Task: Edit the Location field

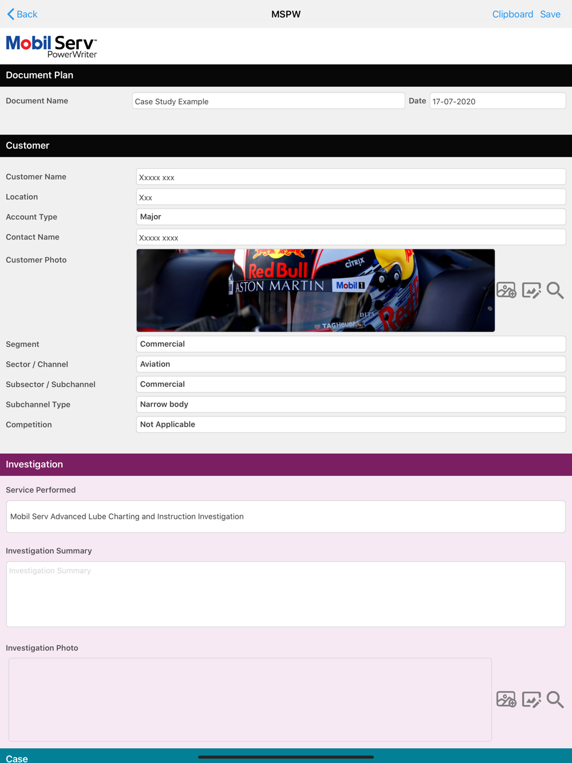Action: point(351,197)
